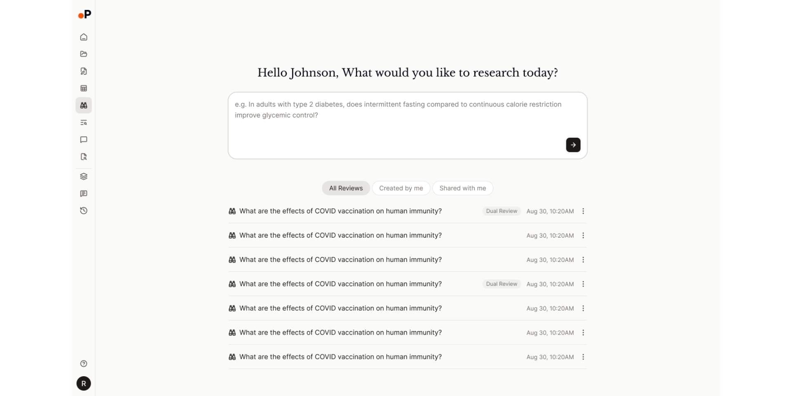Open the folder icon in sidebar
Screen dimensions: 792x396
pos(84,54)
